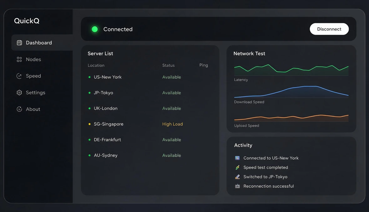Click the Available status for AU-Sydney
Image resolution: width=369 pixels, height=212 pixels.
click(x=172, y=155)
